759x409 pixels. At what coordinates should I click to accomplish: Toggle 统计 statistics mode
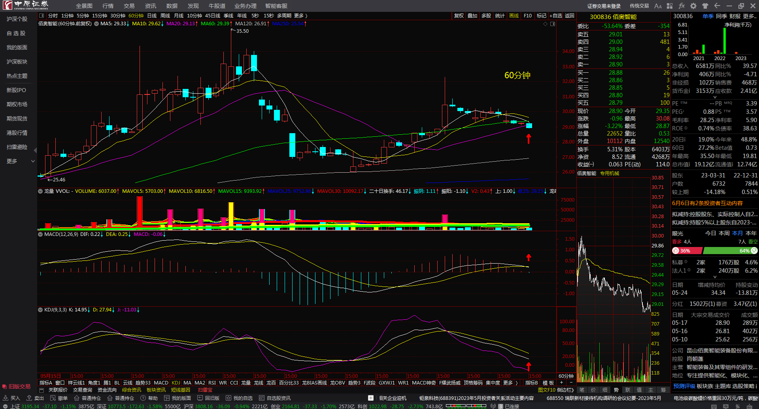coord(500,16)
